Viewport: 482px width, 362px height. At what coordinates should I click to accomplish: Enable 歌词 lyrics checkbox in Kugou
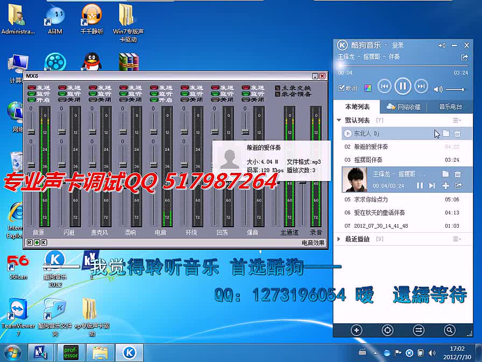point(343,87)
